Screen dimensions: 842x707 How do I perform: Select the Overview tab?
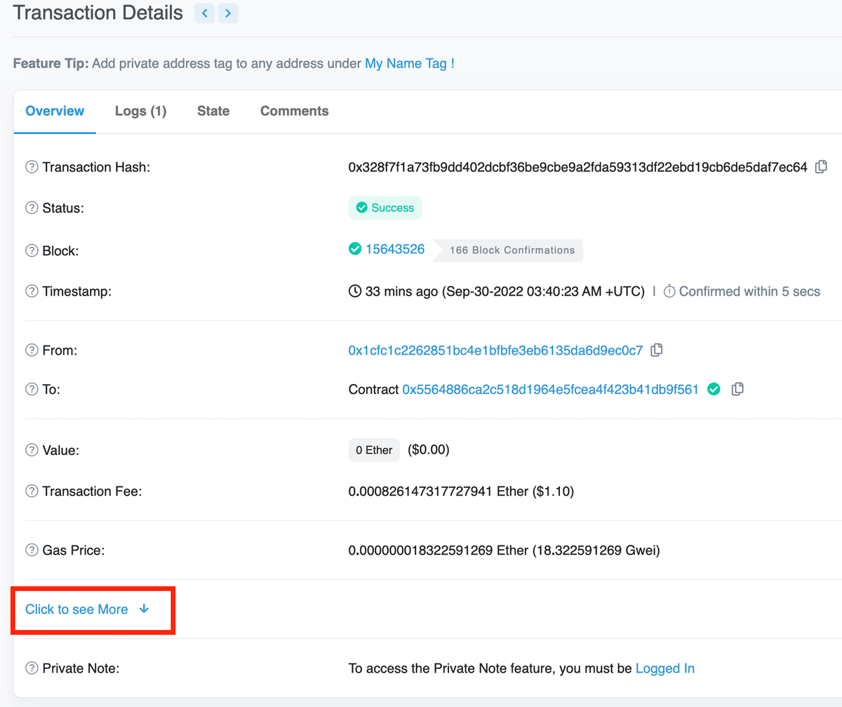tap(55, 111)
